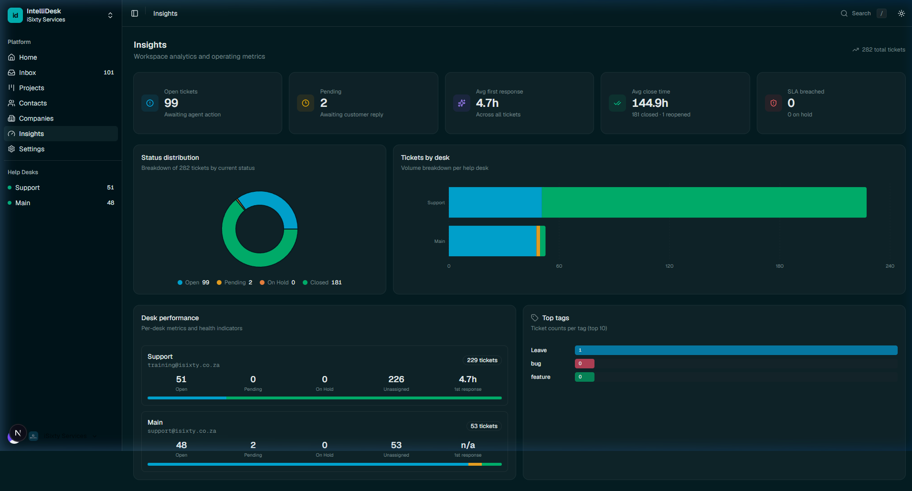Viewport: 912px width, 491px height.
Task: Click the search magnifier icon
Action: 844,13
